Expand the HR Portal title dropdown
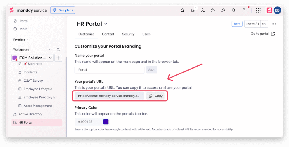Viewport: 289px width, 147px height. tap(106, 24)
